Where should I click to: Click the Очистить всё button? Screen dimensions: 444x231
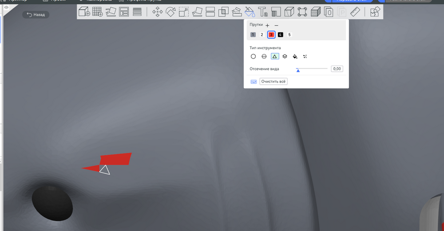[x=273, y=82]
